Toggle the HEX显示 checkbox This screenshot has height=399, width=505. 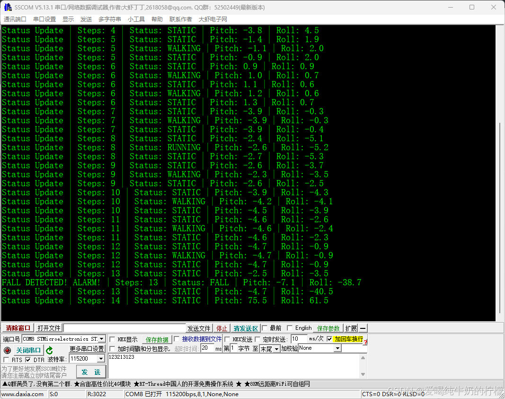coord(112,339)
